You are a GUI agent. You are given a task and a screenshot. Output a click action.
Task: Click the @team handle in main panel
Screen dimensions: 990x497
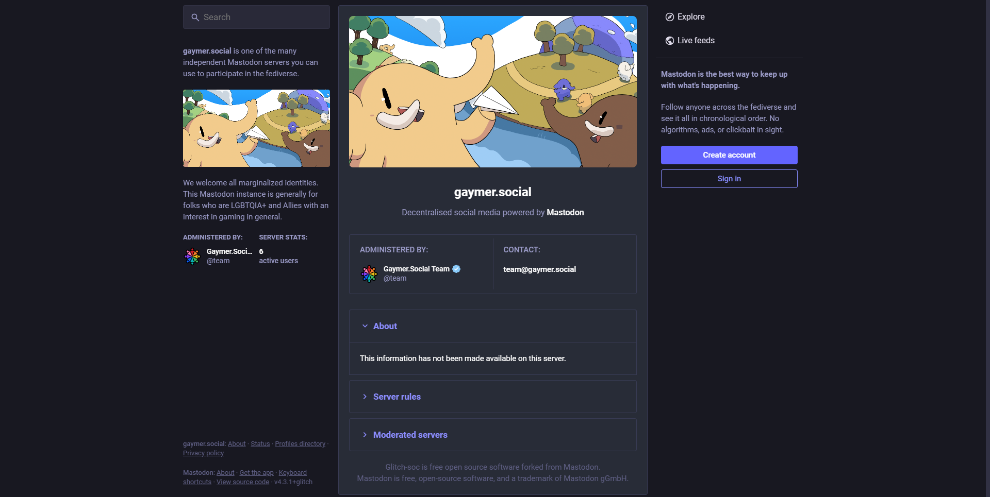[x=395, y=279]
